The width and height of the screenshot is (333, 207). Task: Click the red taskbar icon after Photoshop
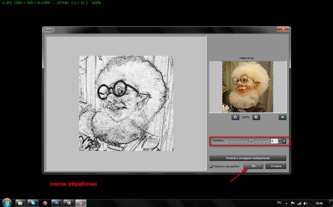point(69,203)
